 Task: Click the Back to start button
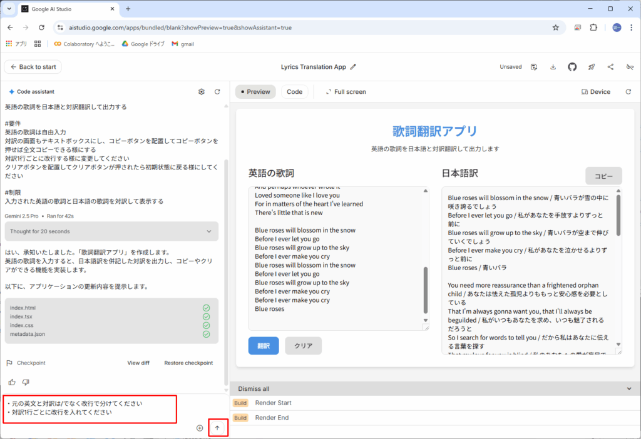pos(33,66)
